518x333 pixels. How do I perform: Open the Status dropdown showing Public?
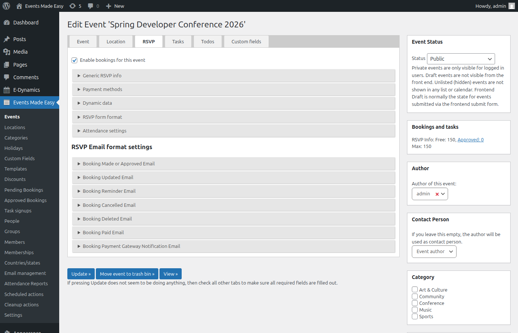(x=461, y=58)
